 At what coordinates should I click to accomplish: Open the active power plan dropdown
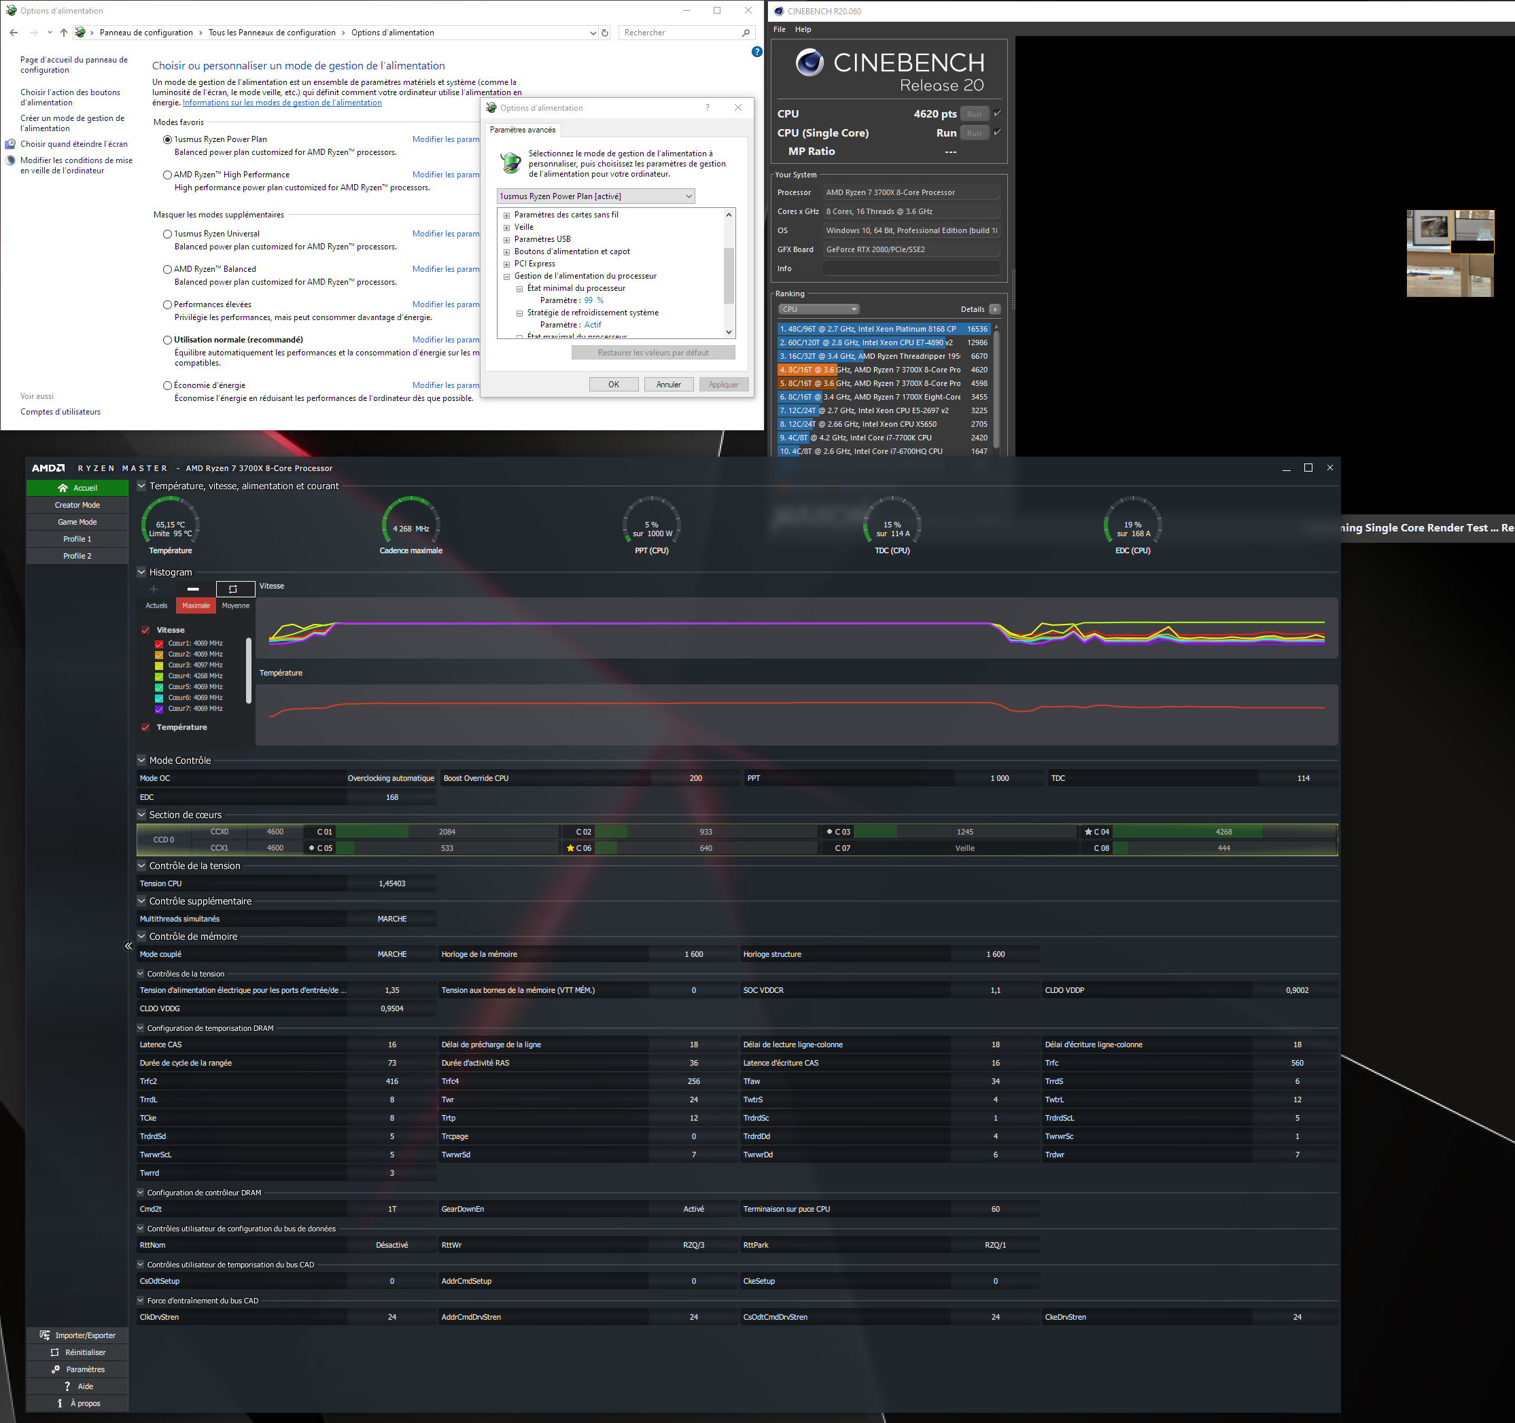click(x=595, y=196)
